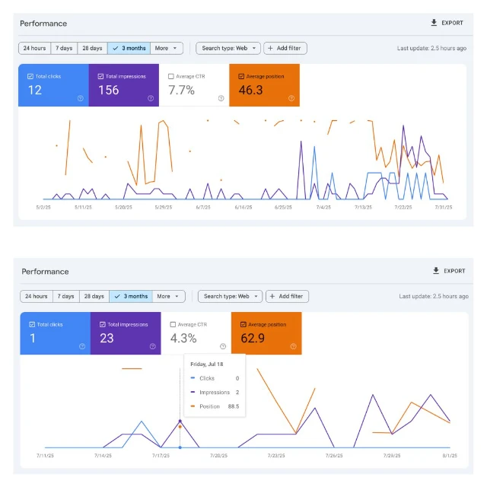Click help icon on top Total clicks card
The width and height of the screenshot is (487, 487).
coord(81,98)
